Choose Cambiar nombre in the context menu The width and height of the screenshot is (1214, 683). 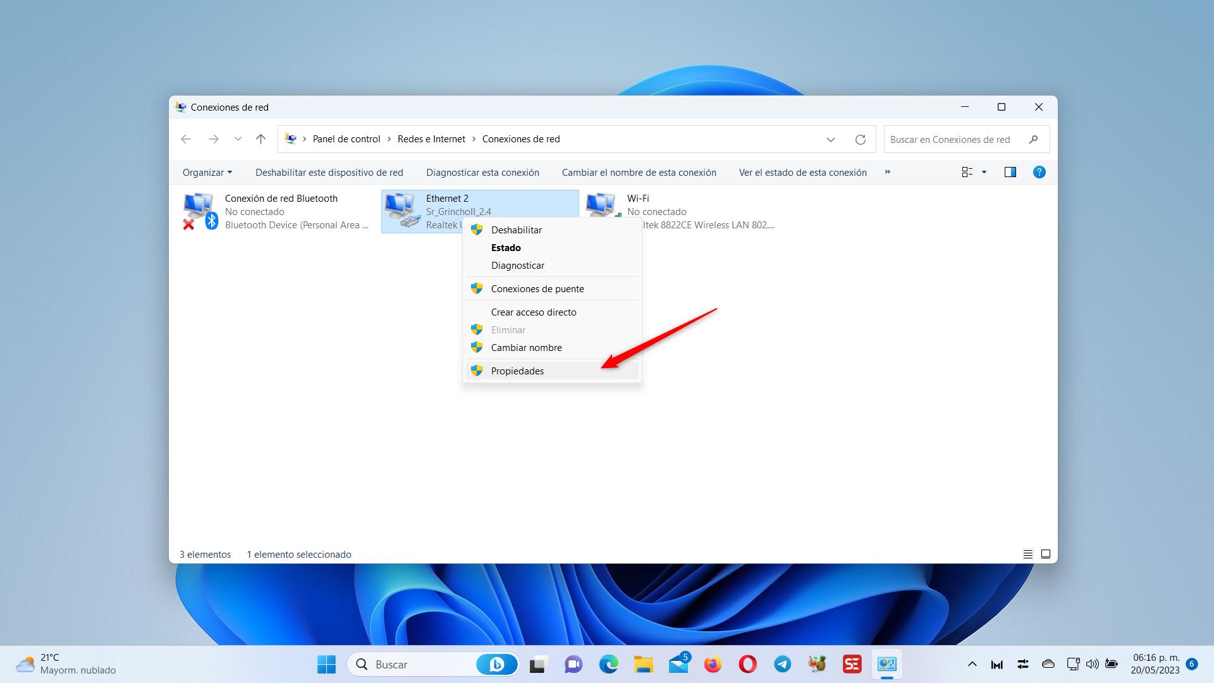[x=526, y=348]
